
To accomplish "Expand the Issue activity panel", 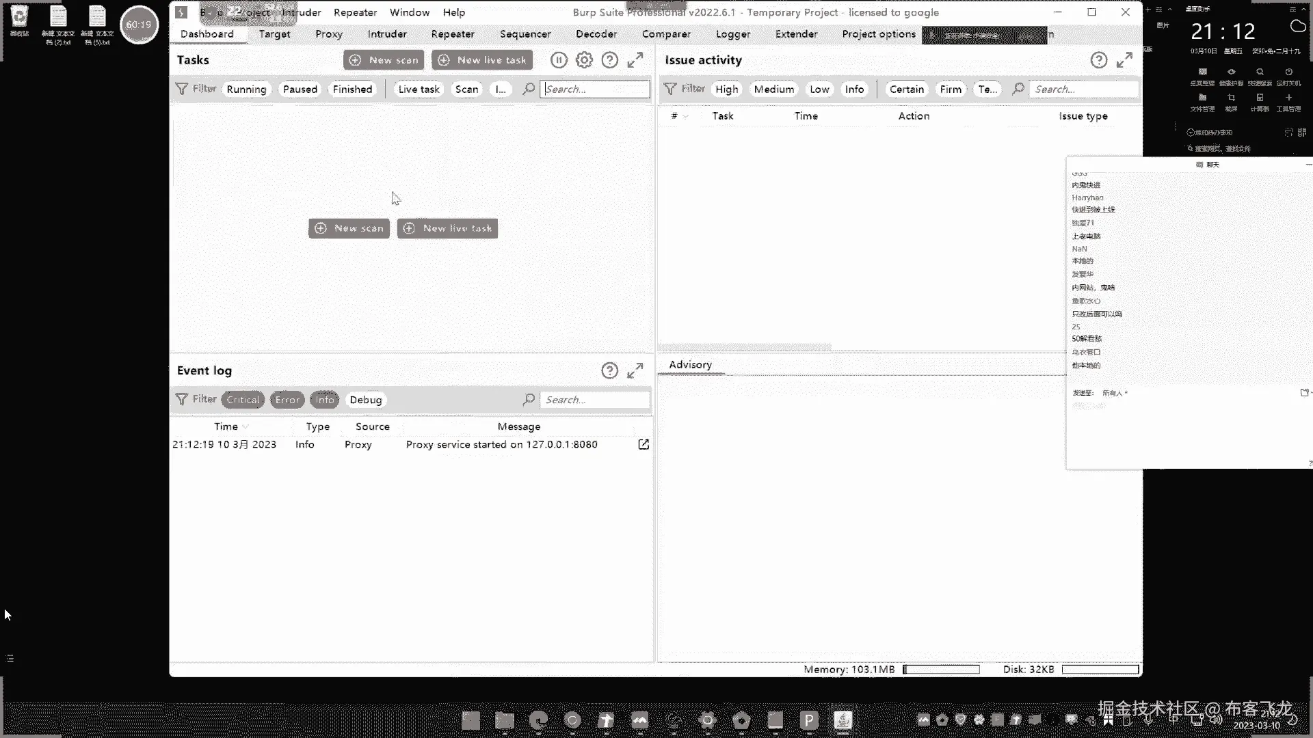I will tap(1124, 60).
